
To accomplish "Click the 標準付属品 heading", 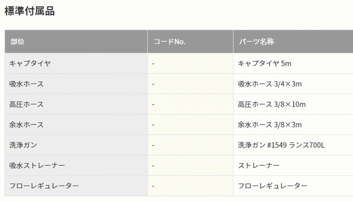I will [29, 11].
